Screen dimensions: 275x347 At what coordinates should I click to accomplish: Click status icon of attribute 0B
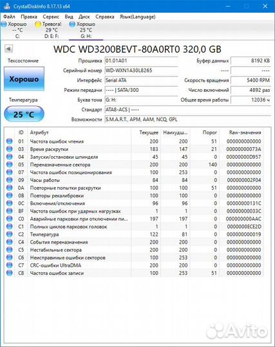[x=9, y=195]
